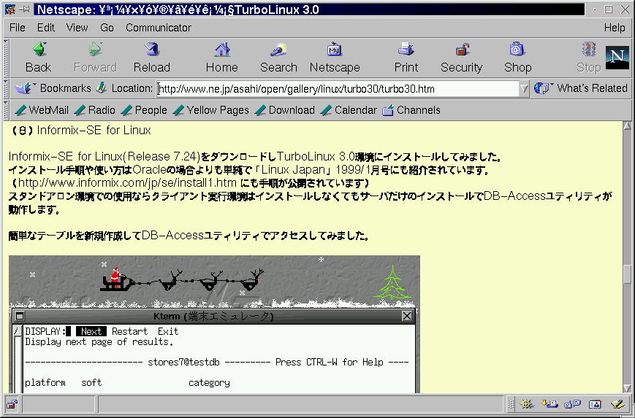
Task: Collapse the location toolbar handle
Action: coord(6,89)
